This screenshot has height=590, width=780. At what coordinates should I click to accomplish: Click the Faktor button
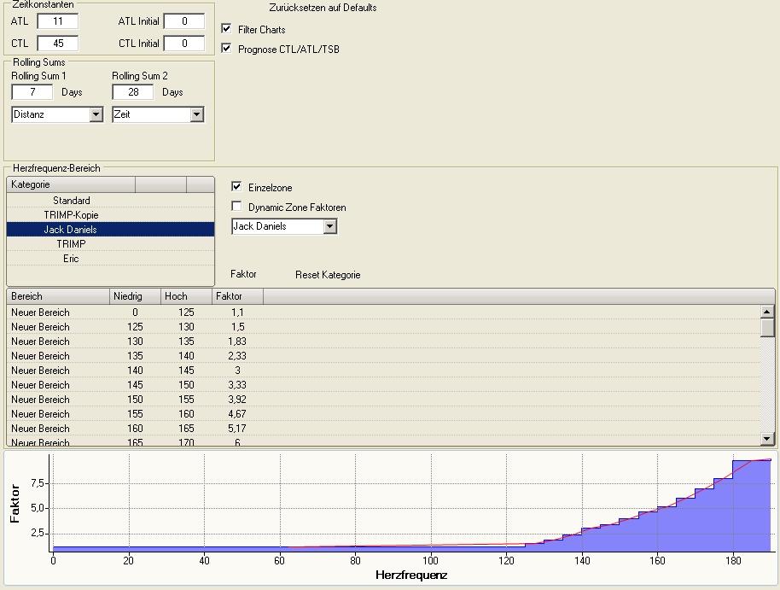point(243,274)
